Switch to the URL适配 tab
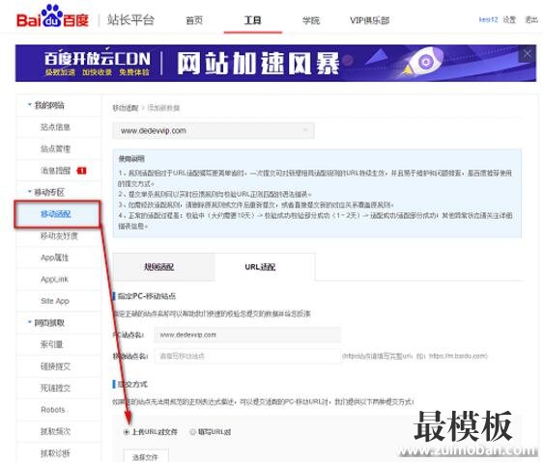Screen dimensions: 543x462 (265, 267)
